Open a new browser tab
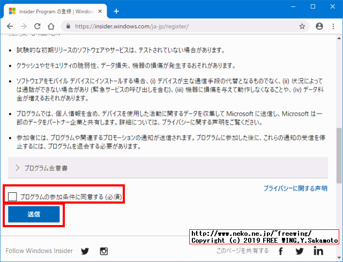This screenshot has width=343, height=262. click(116, 11)
